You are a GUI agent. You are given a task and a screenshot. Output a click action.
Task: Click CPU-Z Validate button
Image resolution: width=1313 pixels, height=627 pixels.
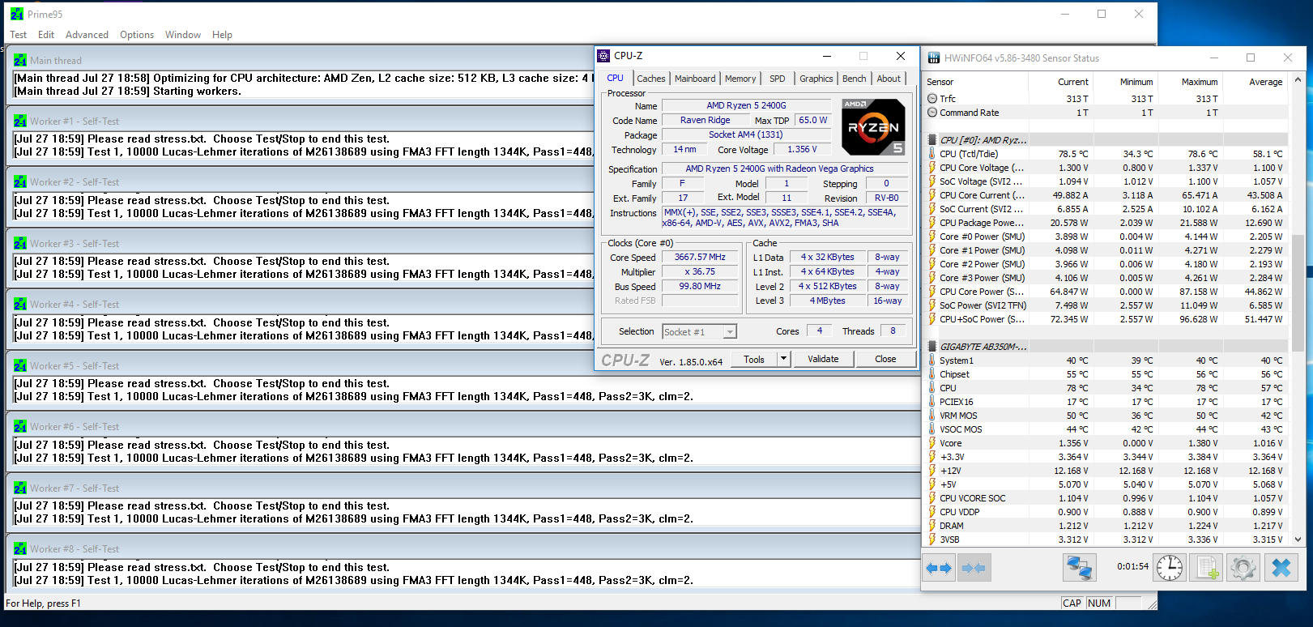coord(823,359)
